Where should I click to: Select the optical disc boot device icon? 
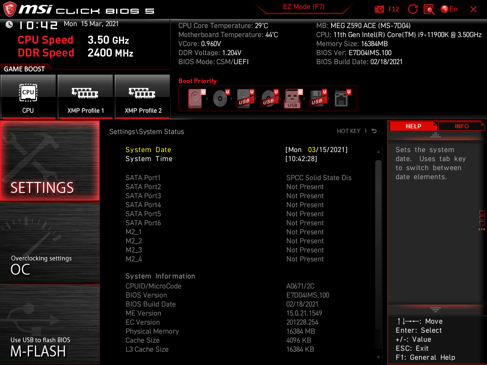[x=221, y=98]
